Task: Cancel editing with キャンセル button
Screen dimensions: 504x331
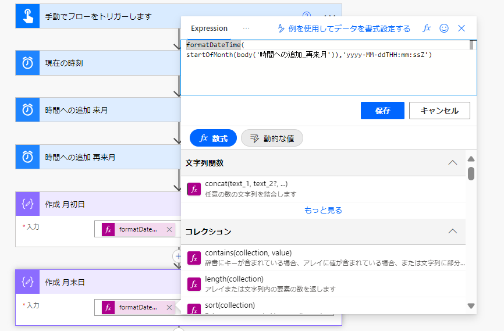Action: click(439, 111)
